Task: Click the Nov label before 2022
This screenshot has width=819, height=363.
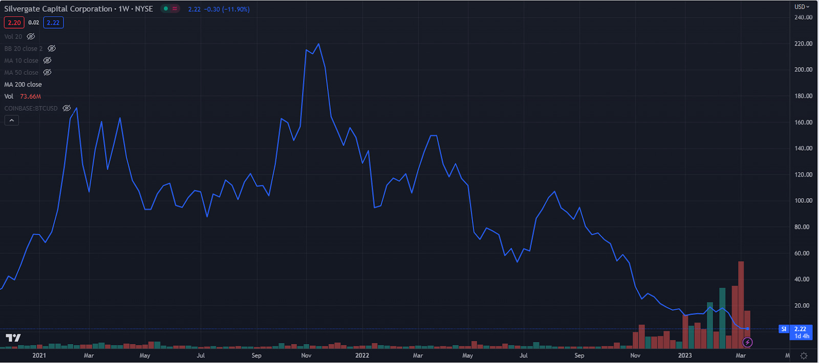Action: 306,355
